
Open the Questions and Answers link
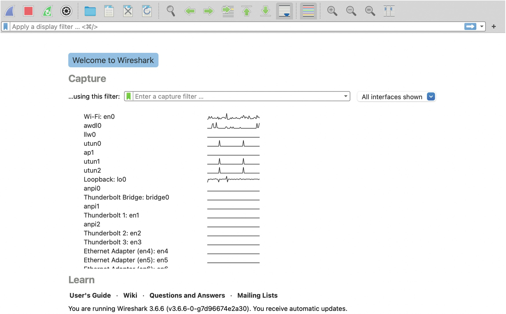click(x=187, y=295)
